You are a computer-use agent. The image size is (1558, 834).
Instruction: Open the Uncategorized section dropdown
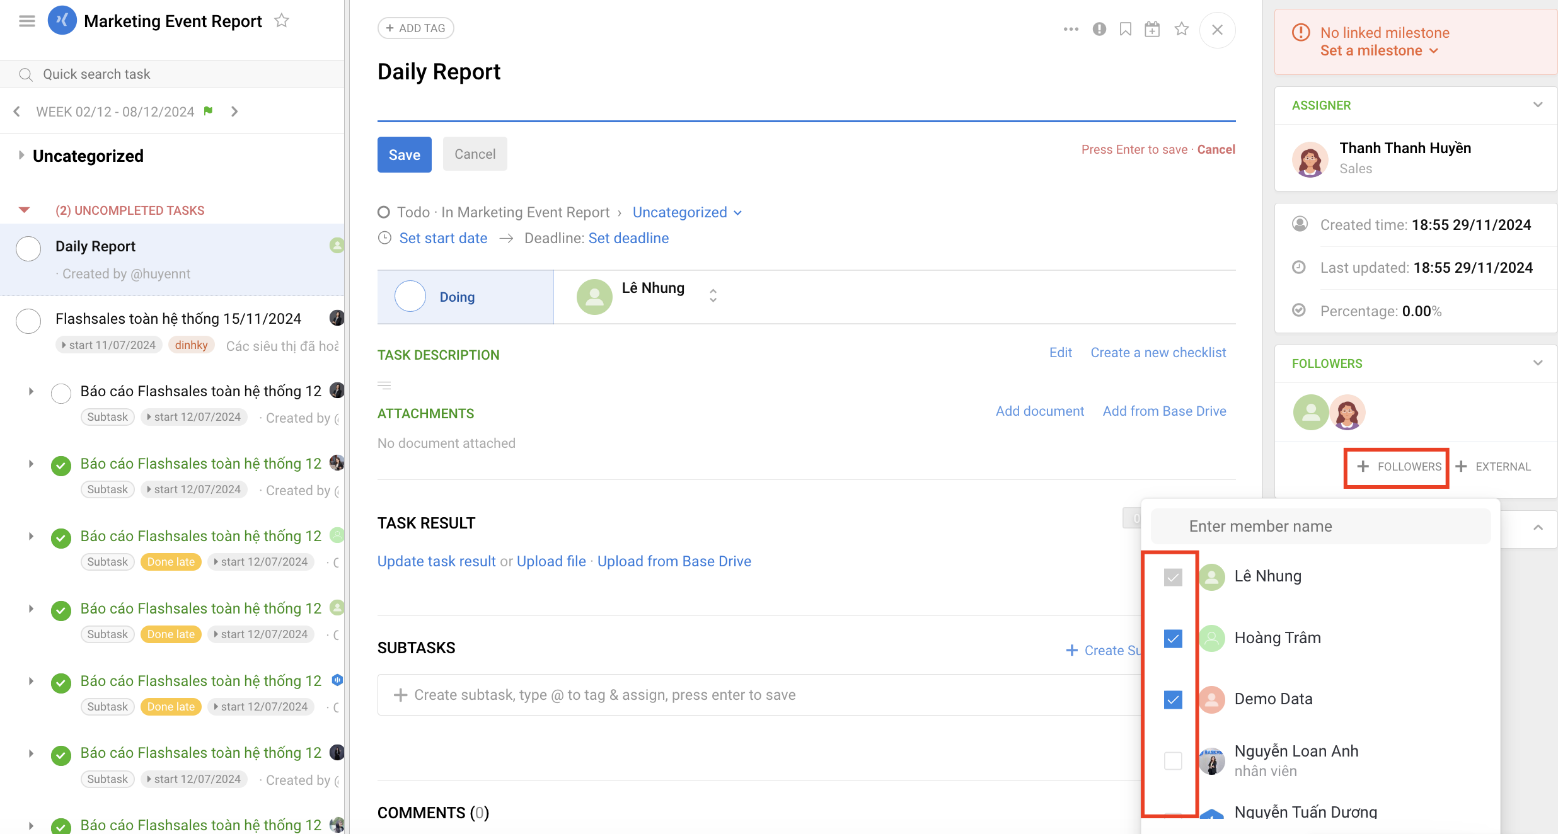[687, 212]
